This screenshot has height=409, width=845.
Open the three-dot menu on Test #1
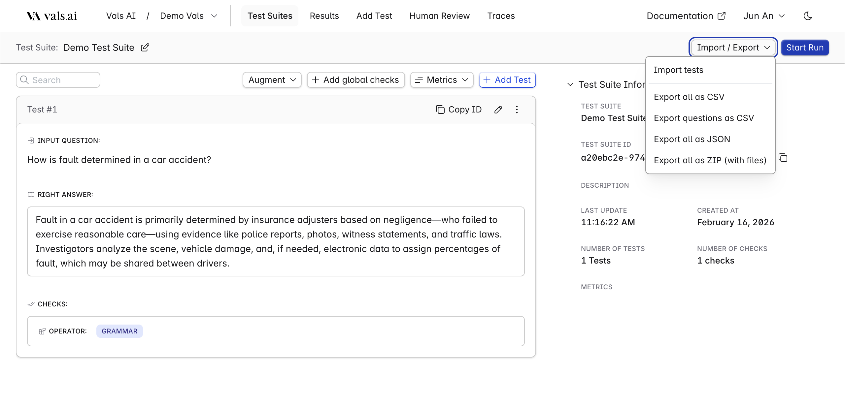[x=517, y=110]
